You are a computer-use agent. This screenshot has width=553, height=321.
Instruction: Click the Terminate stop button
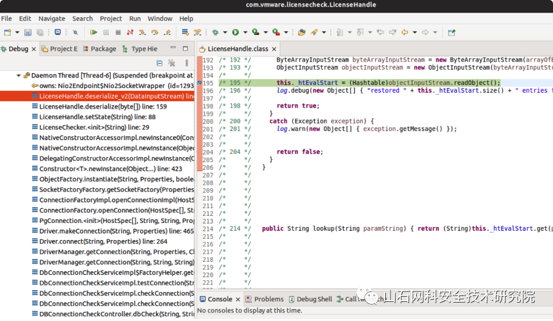tap(118, 32)
